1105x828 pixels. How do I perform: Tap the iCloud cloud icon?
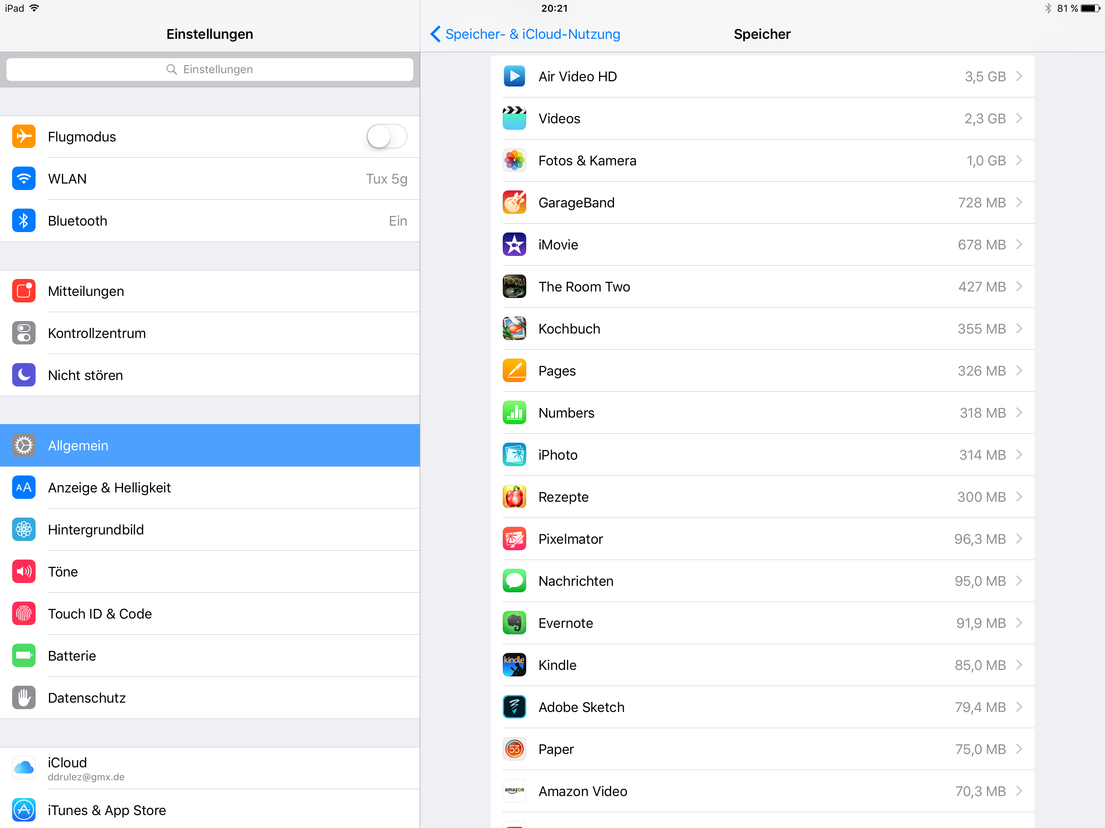[23, 768]
